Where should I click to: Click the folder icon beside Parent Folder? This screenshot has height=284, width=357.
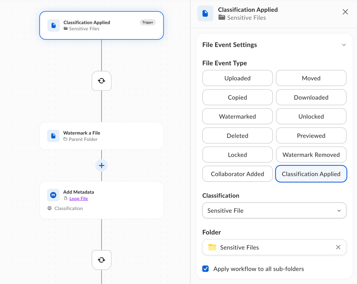[x=65, y=139]
